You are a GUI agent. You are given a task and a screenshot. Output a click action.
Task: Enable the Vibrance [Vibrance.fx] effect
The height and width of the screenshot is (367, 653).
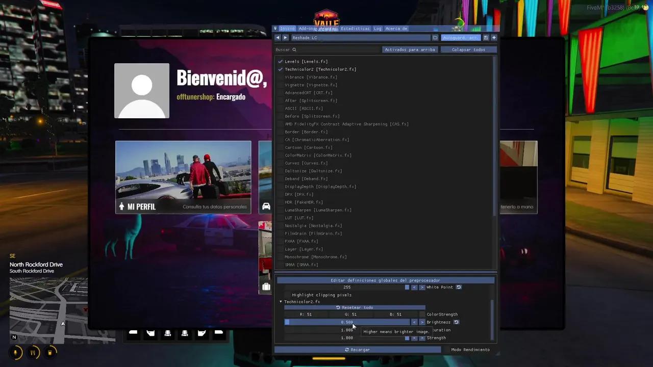tap(280, 77)
